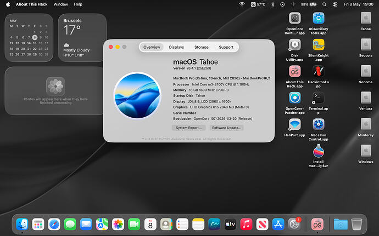Switch to the Storage tab
The image size is (379, 236).
pyautogui.click(x=202, y=47)
